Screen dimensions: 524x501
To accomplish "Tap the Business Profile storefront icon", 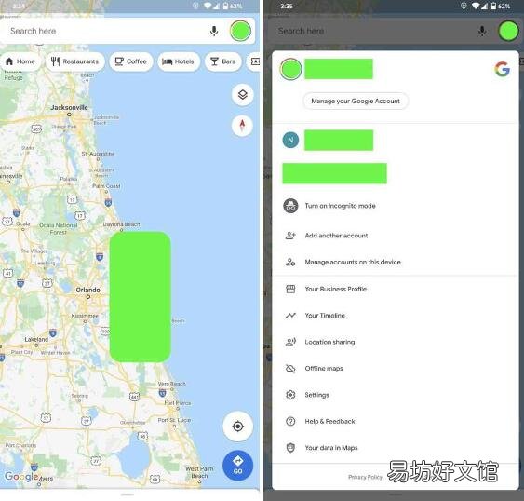I will (290, 289).
